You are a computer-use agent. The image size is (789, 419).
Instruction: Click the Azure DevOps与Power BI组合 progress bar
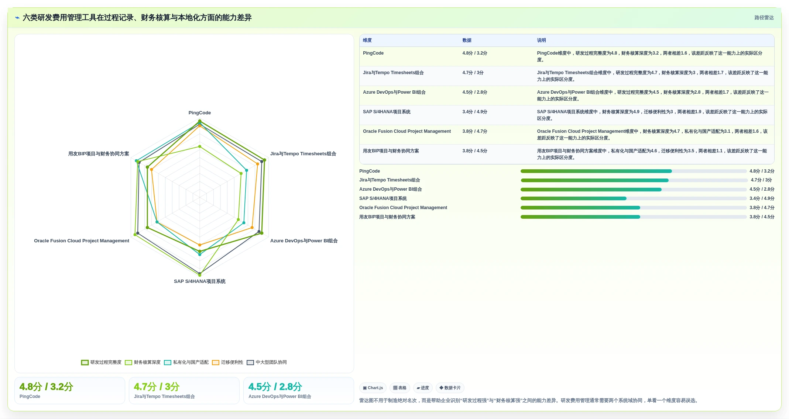634,190
